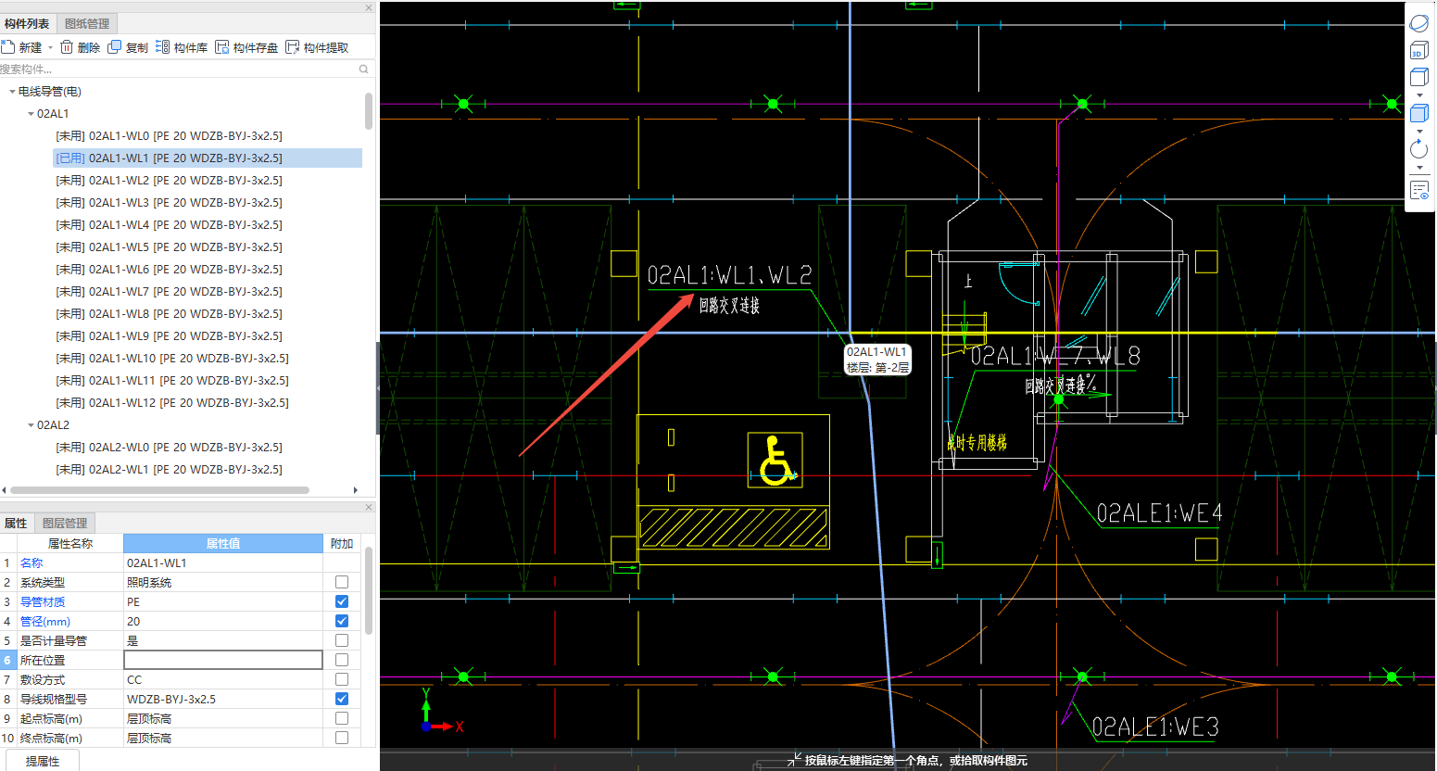Open dropdown below shaded cube icon
The height and width of the screenshot is (771, 1437).
pyautogui.click(x=1419, y=131)
